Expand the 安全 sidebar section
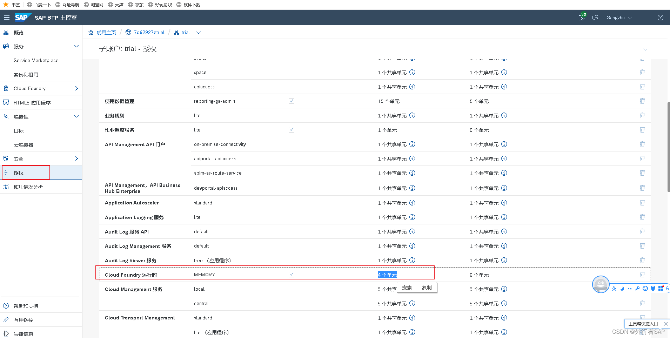The height and width of the screenshot is (338, 670). coord(76,158)
